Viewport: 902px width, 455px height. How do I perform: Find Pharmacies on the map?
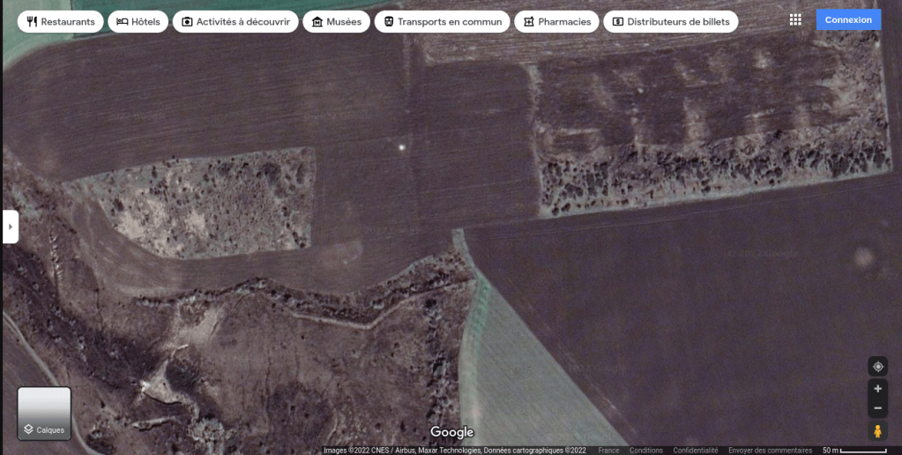point(557,21)
